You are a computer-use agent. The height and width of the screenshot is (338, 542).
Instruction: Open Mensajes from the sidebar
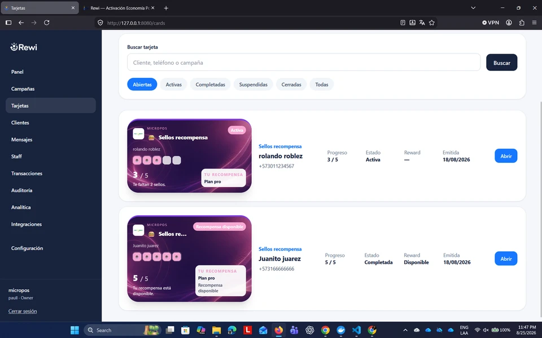(21, 139)
